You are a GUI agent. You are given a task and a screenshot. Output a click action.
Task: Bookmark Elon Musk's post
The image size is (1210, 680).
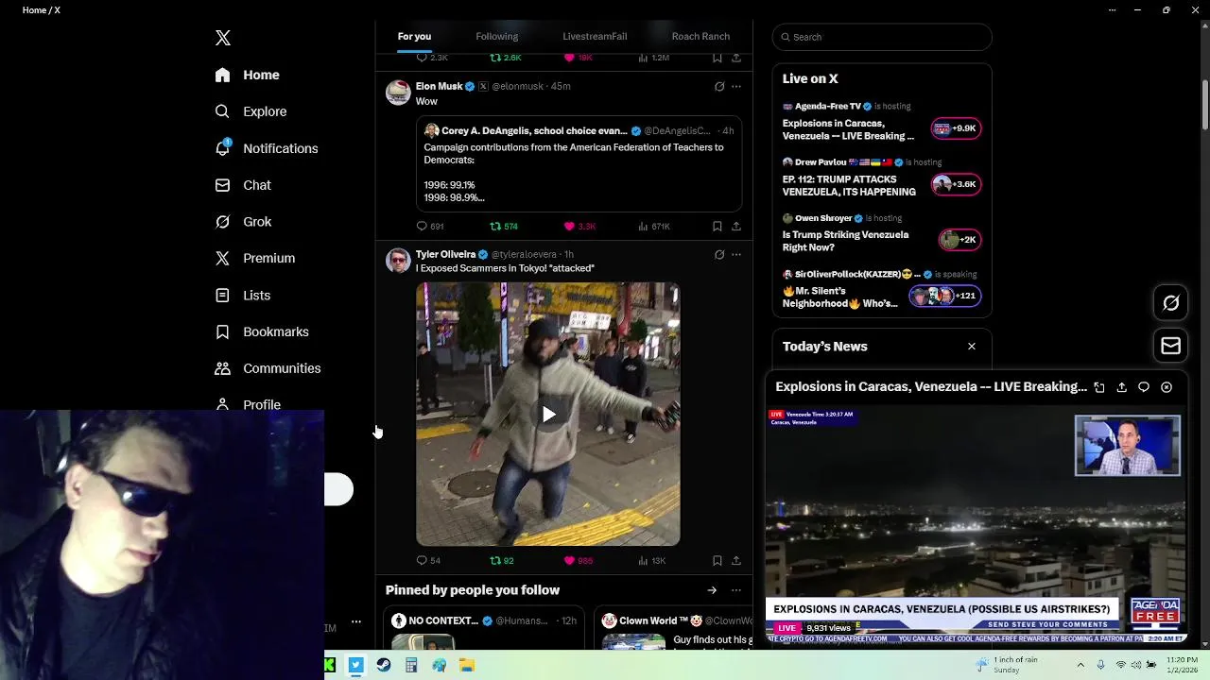717,226
